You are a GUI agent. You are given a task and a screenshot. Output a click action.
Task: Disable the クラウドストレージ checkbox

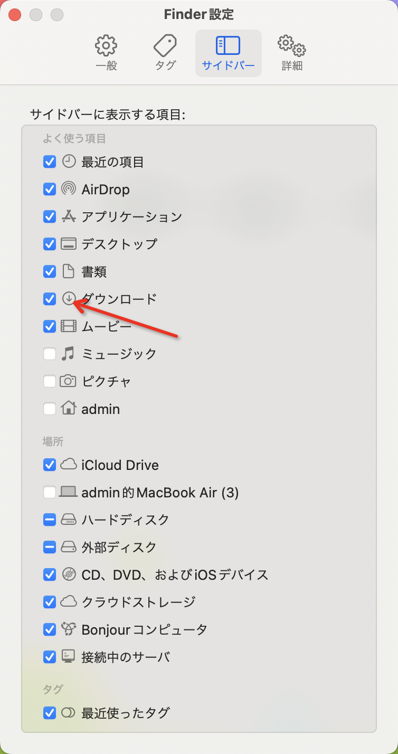(x=50, y=602)
